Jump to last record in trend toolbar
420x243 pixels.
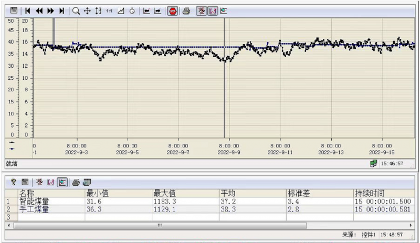(x=62, y=10)
